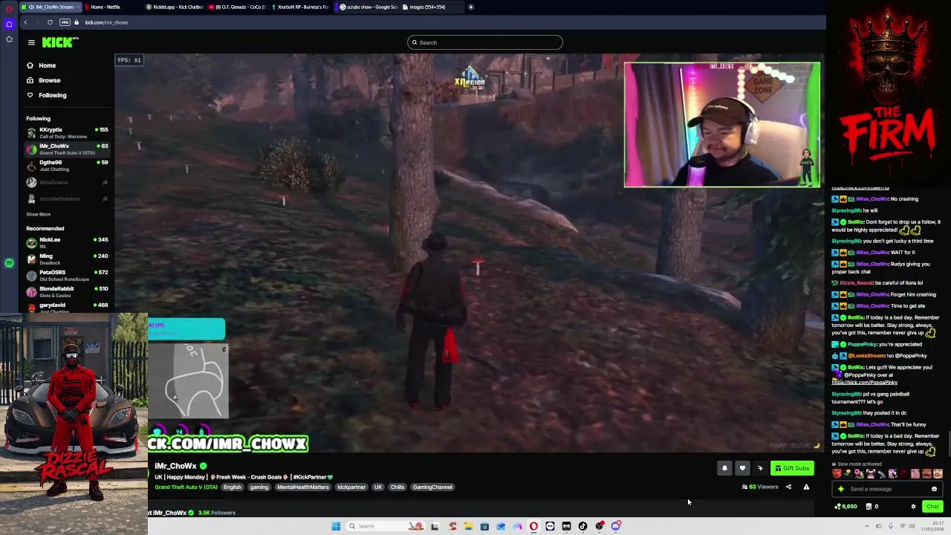Click the Kick logo
This screenshot has height=535, width=951.
point(59,42)
